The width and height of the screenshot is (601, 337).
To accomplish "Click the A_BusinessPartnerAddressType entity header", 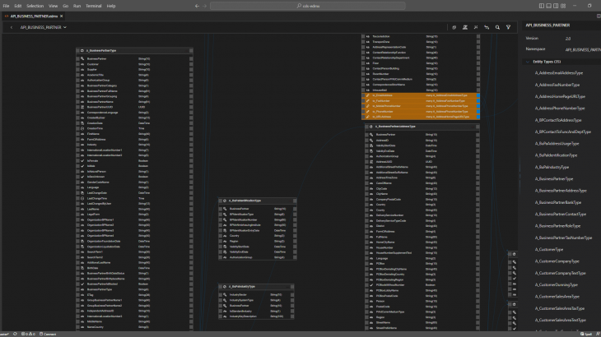I will click(422, 127).
